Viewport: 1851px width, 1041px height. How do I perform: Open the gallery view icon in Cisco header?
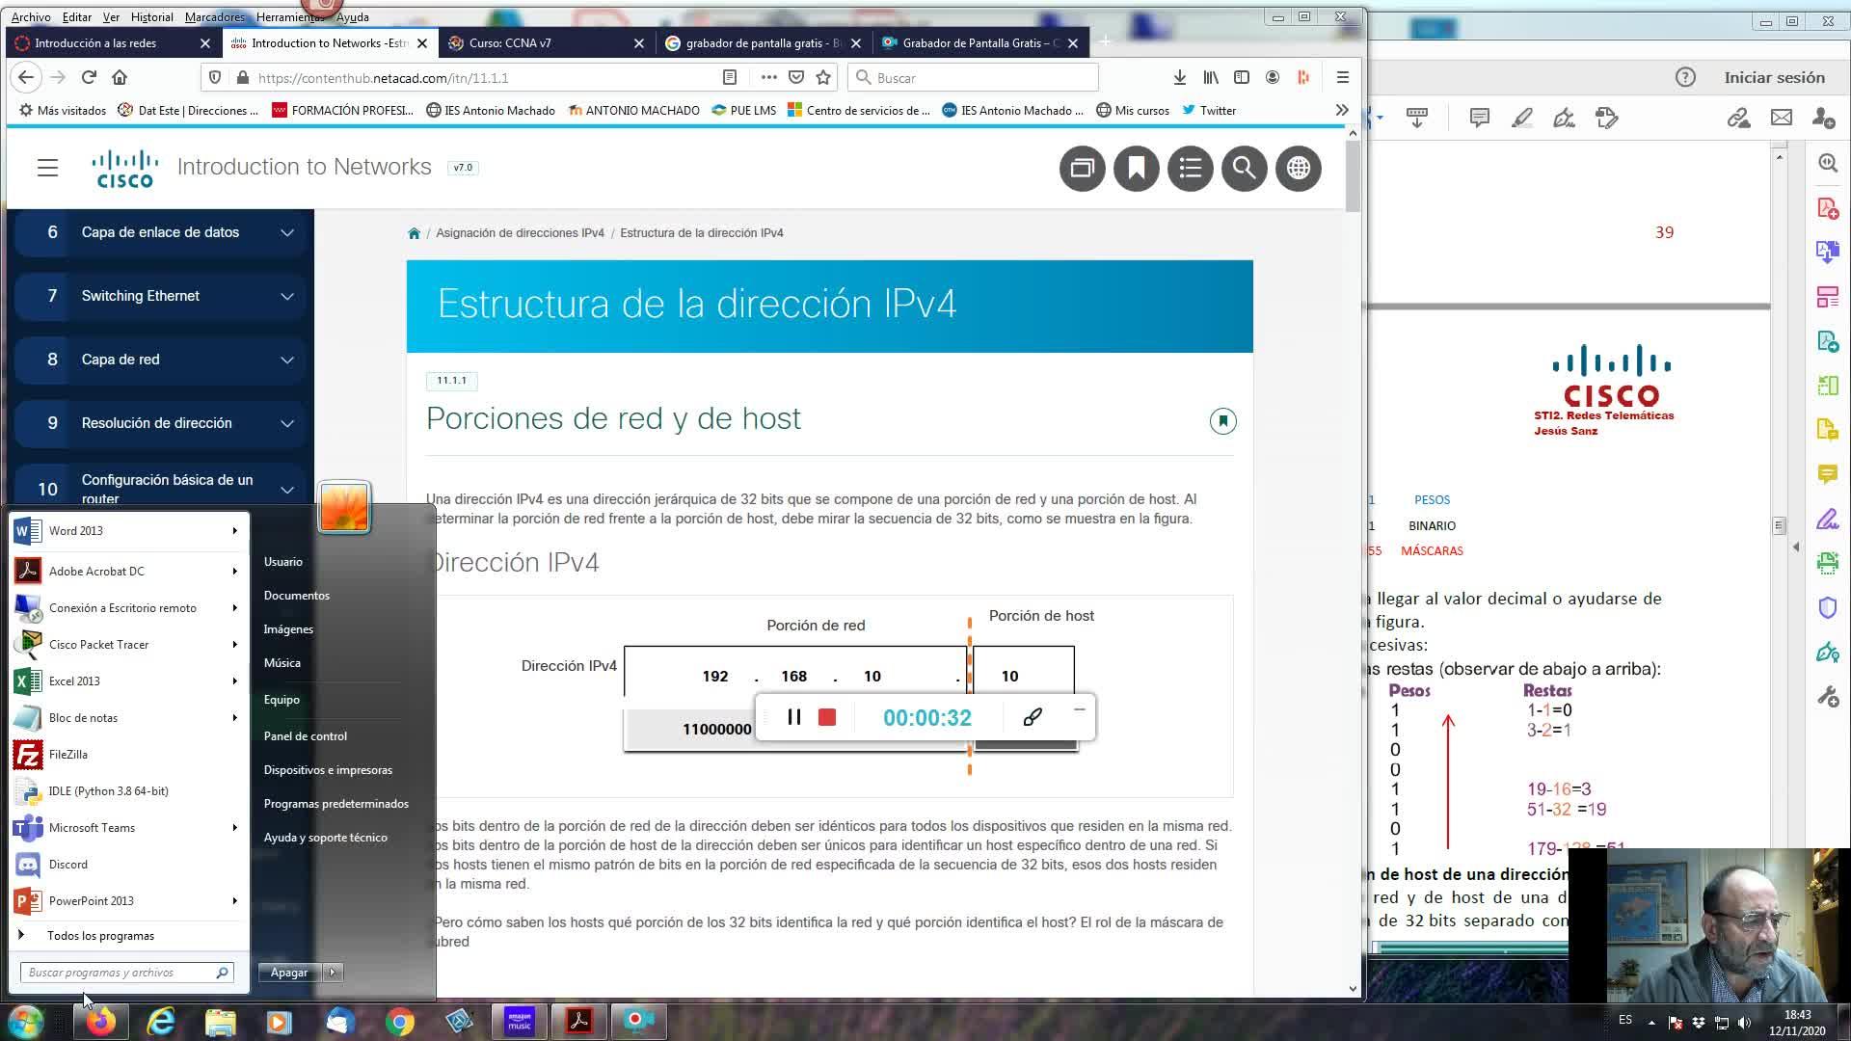[1082, 169]
